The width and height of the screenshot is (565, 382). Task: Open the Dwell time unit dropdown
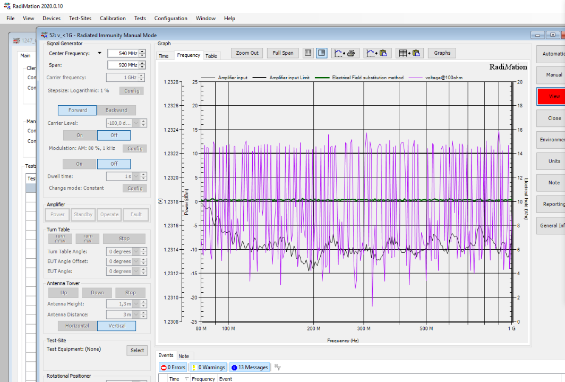(136, 176)
